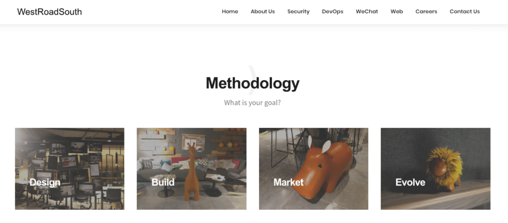The height and width of the screenshot is (223, 508).
Task: Click the WestRoadSouth logo
Action: coord(49,12)
